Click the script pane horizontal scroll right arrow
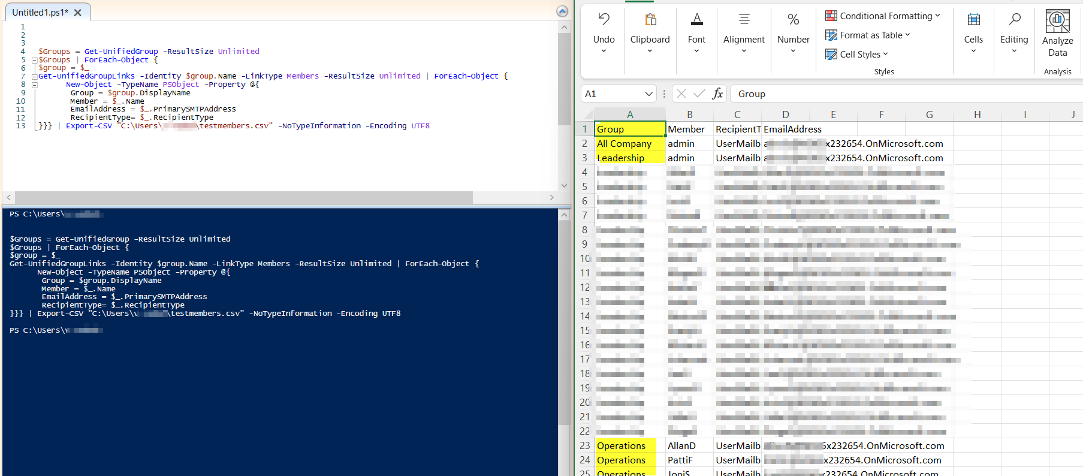This screenshot has height=476, width=1083. click(x=552, y=197)
